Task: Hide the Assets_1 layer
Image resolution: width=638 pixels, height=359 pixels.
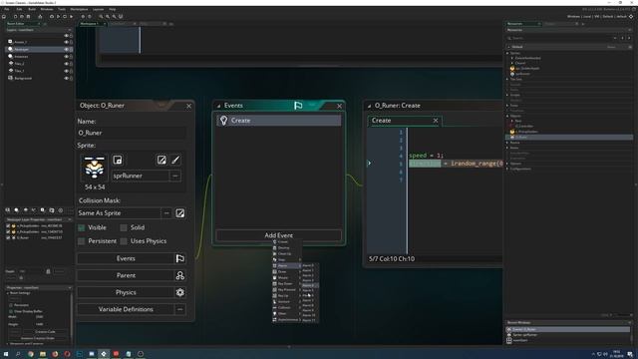Action: coord(66,42)
